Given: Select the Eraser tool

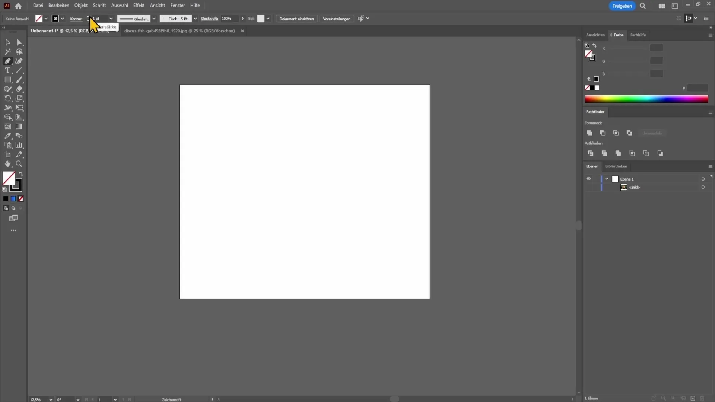Looking at the screenshot, I should click(x=19, y=89).
